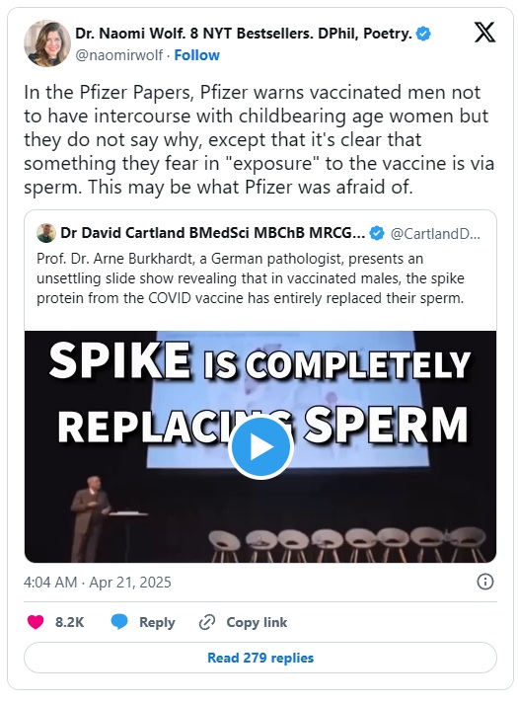
Task: Click the Dr David Cartland quoted author name
Action: pos(213,233)
